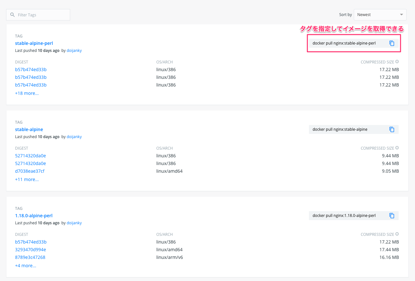The width and height of the screenshot is (415, 281).
Task: Click info icon beside first Compressed Size
Action: pyautogui.click(x=397, y=62)
